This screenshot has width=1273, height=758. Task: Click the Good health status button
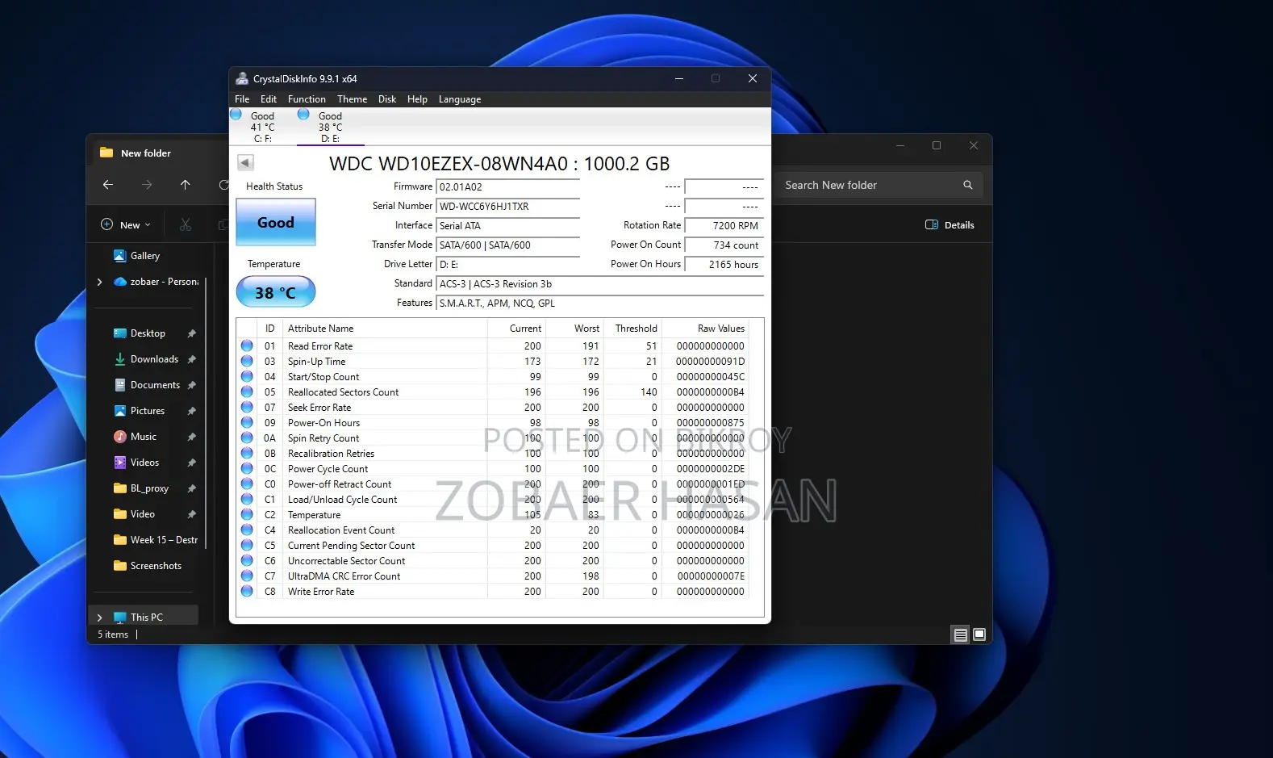(276, 222)
